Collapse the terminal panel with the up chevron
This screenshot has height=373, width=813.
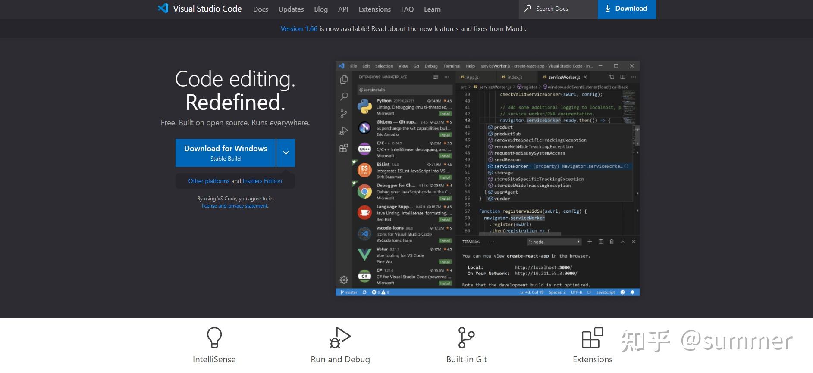click(622, 242)
